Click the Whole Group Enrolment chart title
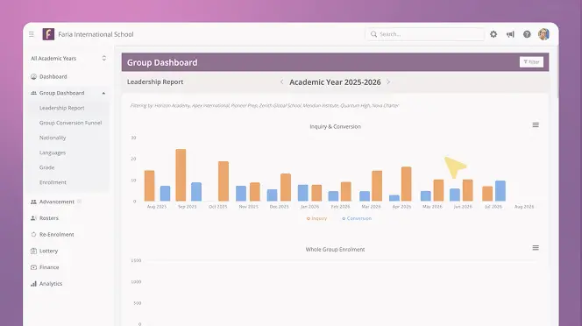The image size is (582, 326). pos(335,250)
